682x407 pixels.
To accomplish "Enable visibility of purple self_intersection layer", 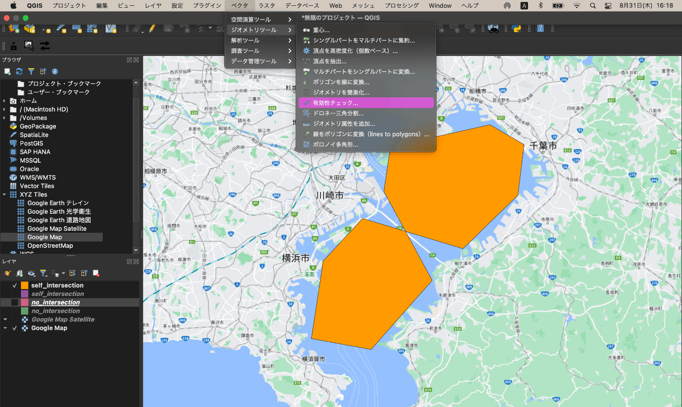I will click(15, 294).
